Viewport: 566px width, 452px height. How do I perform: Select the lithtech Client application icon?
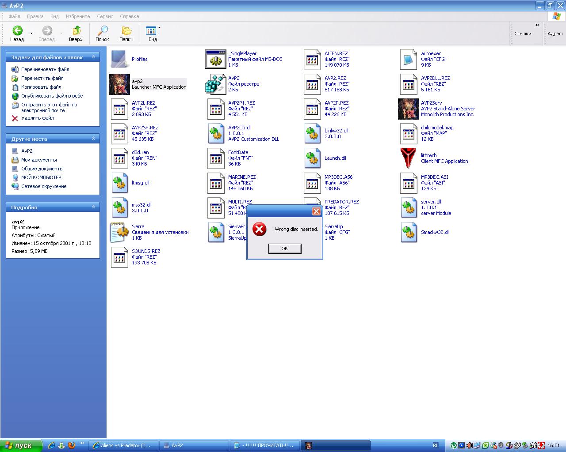click(x=409, y=158)
